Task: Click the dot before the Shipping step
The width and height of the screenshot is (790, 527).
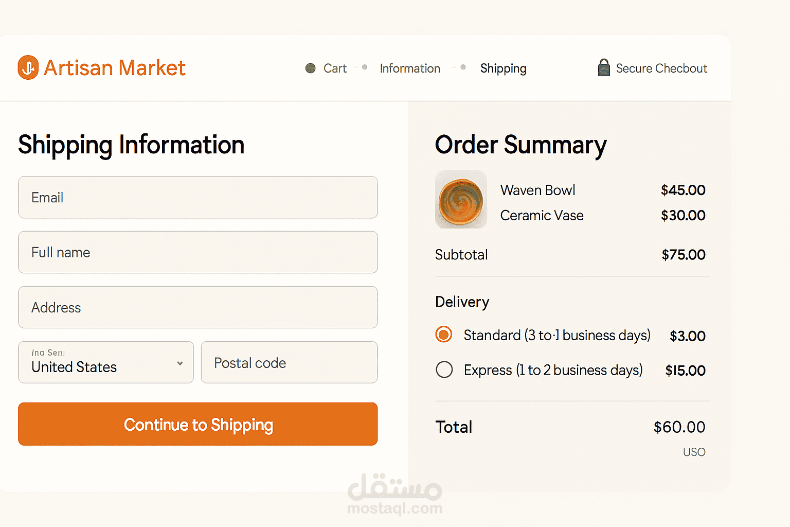Action: pyautogui.click(x=463, y=67)
